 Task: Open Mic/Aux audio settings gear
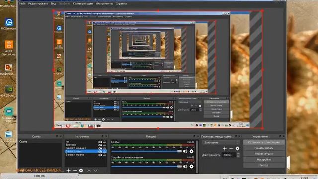191,151
